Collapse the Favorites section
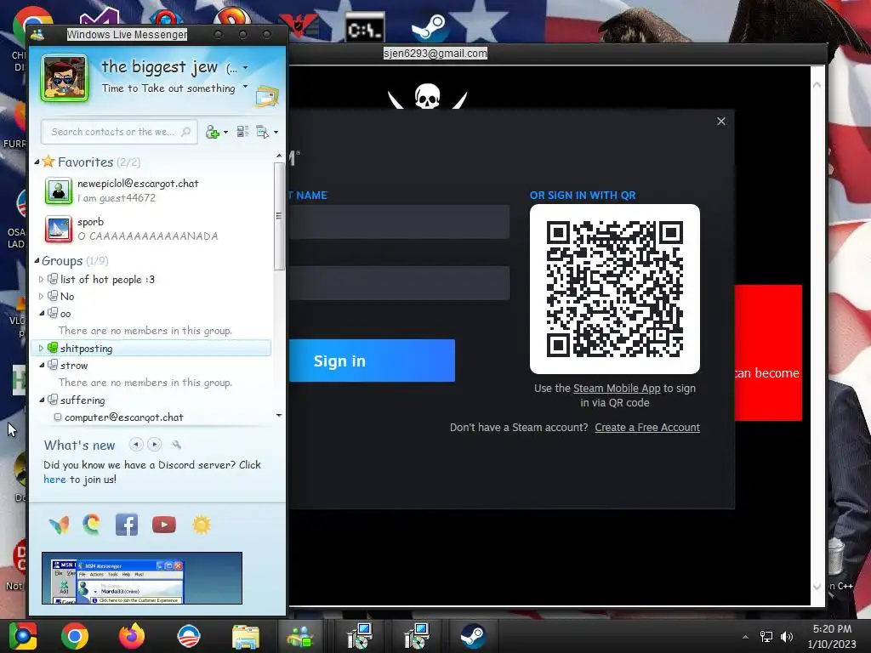 (x=37, y=162)
